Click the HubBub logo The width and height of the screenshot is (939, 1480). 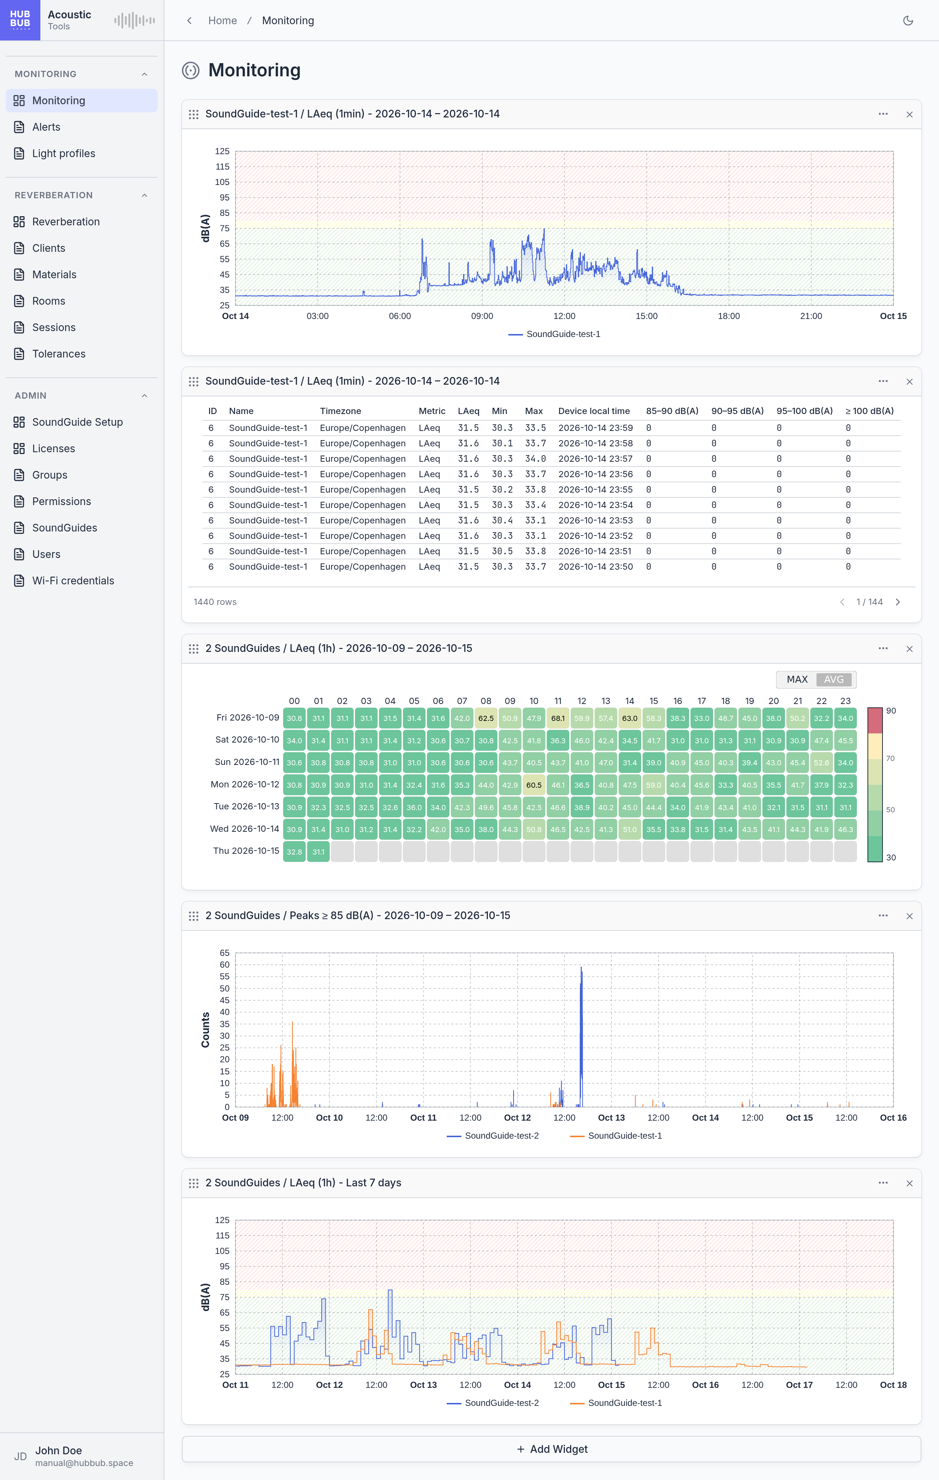tap(20, 20)
